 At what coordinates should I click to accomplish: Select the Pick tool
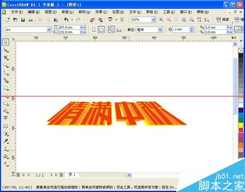(6, 42)
